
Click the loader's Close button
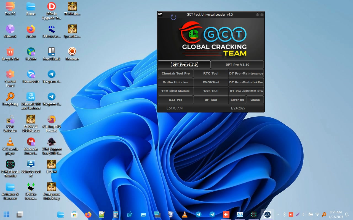[255, 100]
